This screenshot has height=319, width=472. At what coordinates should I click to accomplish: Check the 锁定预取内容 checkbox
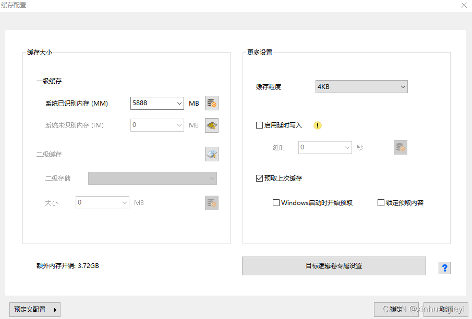[x=381, y=203]
